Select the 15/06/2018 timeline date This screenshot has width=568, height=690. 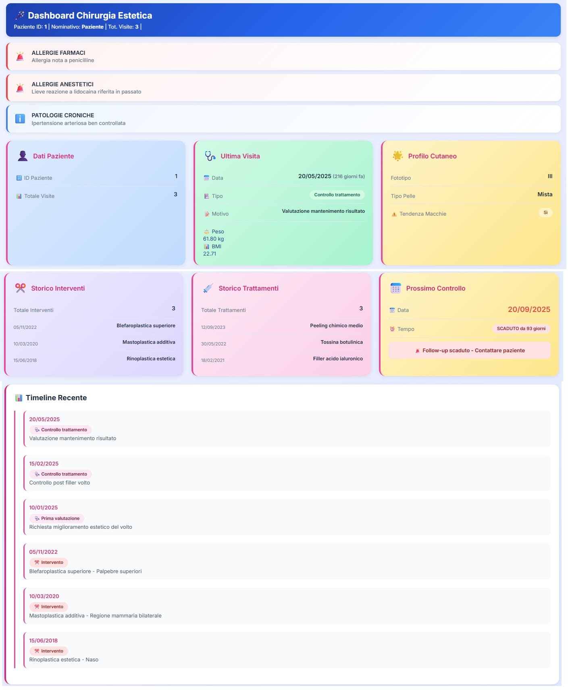(44, 641)
